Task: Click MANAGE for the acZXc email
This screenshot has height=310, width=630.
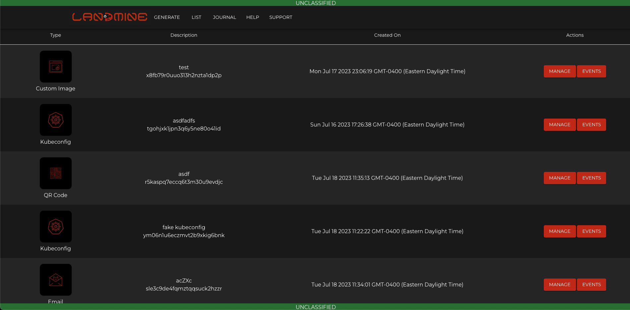Action: (559, 284)
